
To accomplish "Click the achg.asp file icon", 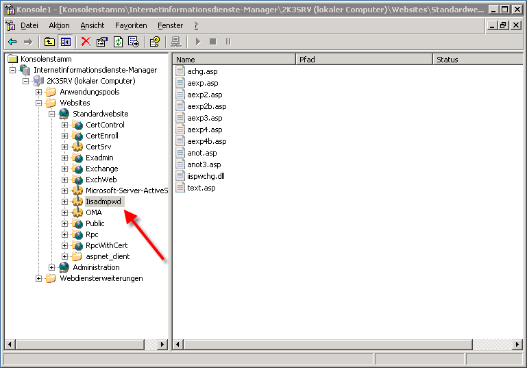I will (x=180, y=71).
